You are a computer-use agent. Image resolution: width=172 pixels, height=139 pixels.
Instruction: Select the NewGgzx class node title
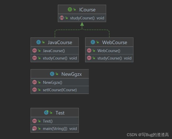tap(60, 74)
